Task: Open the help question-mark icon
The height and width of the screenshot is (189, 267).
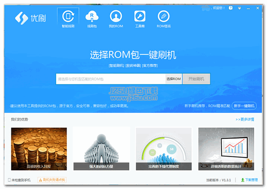Action: (x=231, y=8)
